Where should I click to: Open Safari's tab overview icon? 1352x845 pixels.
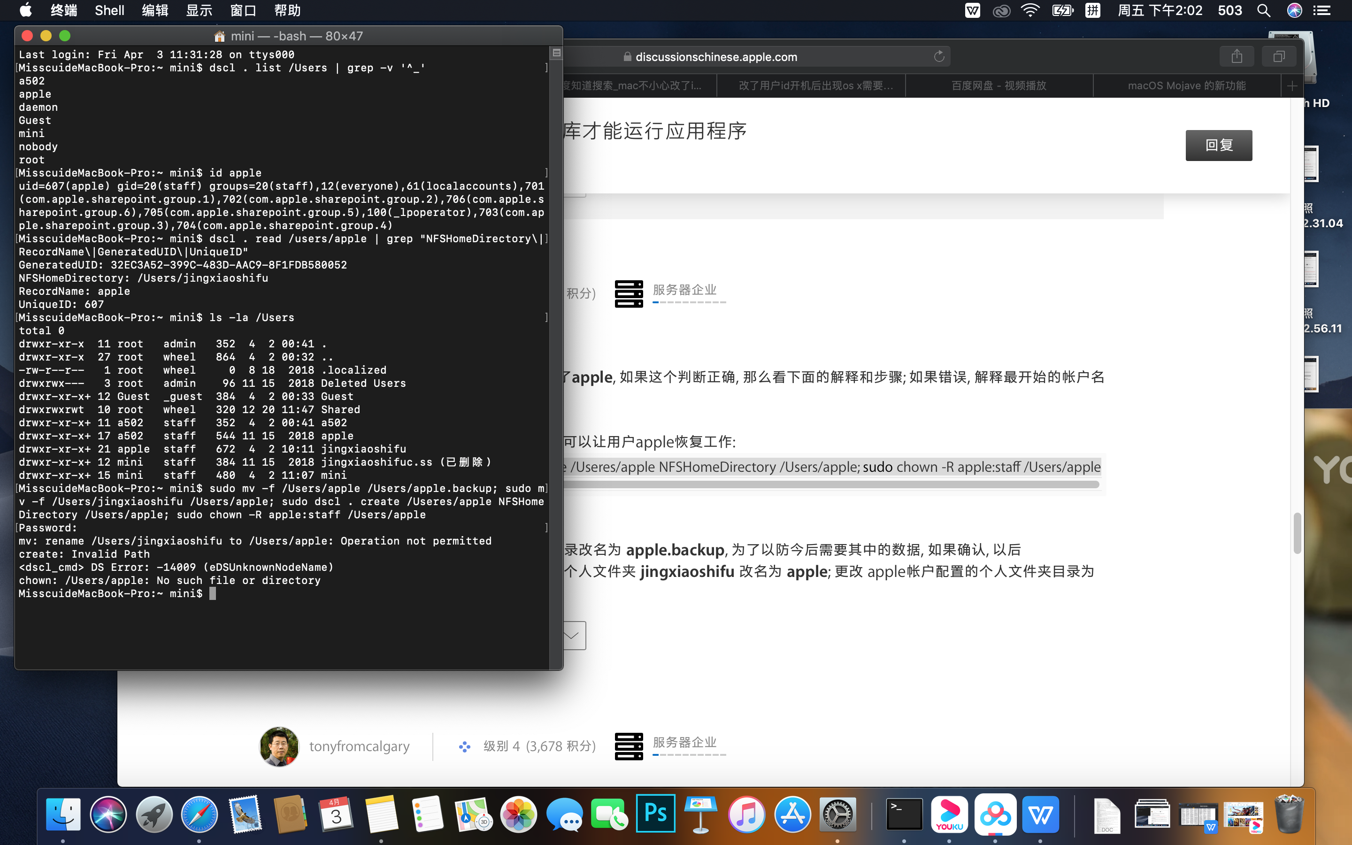pyautogui.click(x=1279, y=56)
